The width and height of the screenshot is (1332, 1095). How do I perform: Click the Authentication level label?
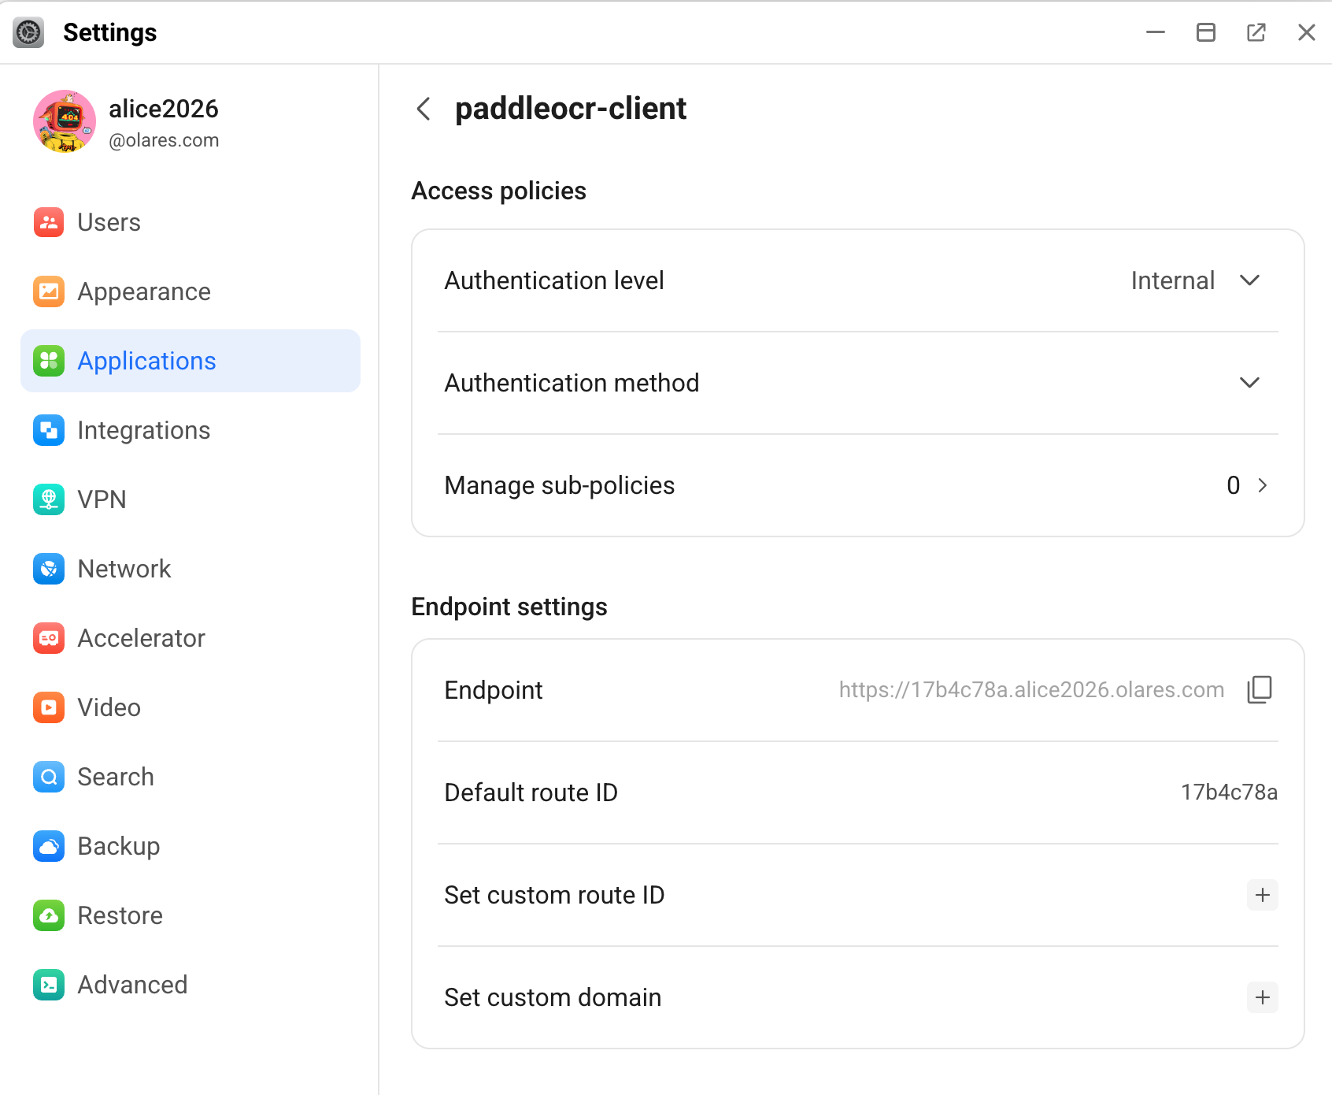554,280
